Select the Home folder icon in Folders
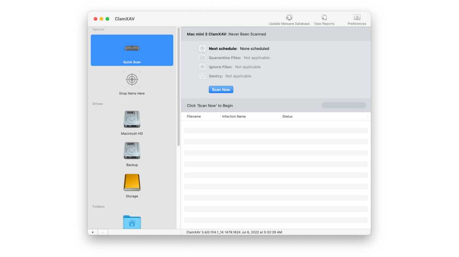 point(132,222)
